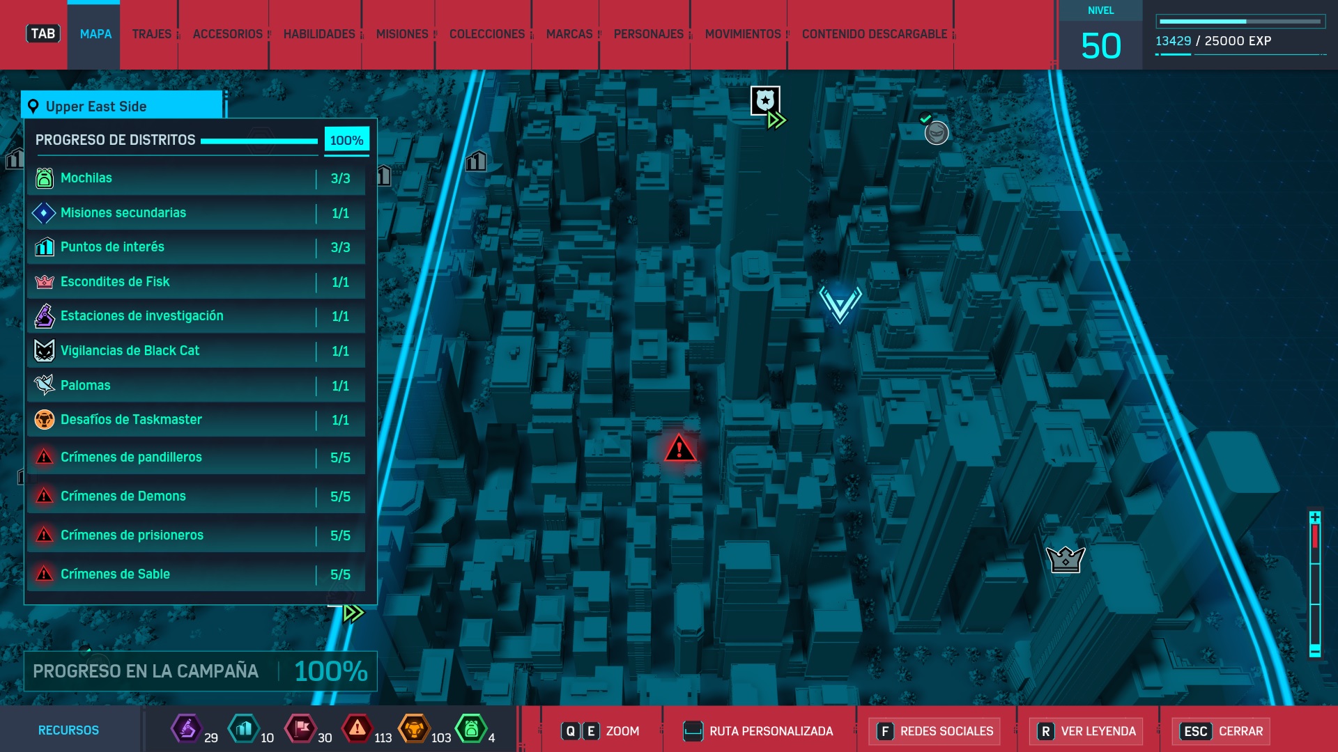Image resolution: width=1338 pixels, height=752 pixels.
Task: Click the green fast-travel arrows below panel
Action: pos(353,613)
